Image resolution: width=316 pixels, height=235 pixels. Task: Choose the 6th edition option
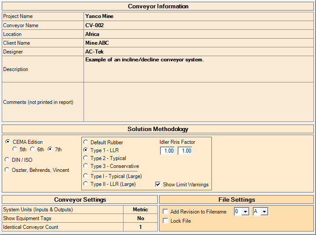pos(33,150)
